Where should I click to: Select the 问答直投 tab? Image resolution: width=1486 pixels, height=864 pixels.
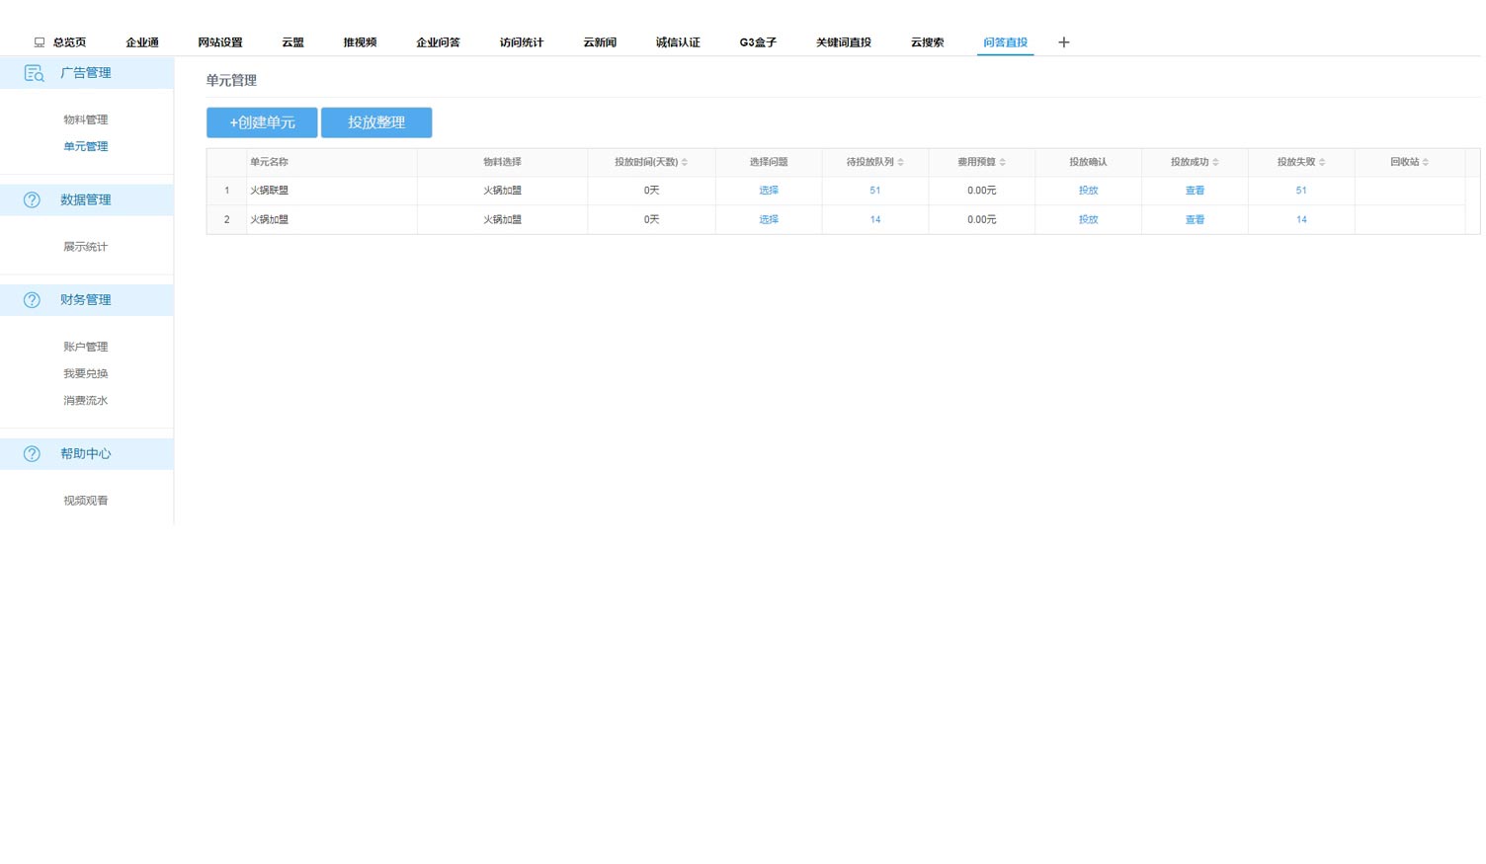pyautogui.click(x=1006, y=42)
